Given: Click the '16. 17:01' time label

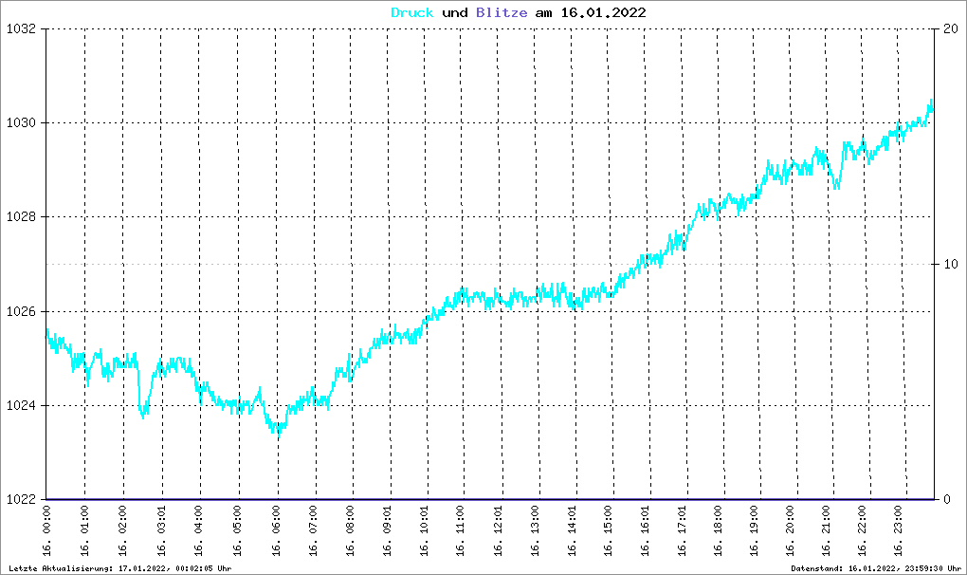Looking at the screenshot, I should [x=683, y=530].
